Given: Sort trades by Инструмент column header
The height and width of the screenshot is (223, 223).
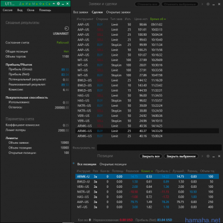Looking at the screenshot, I should click(x=85, y=19).
